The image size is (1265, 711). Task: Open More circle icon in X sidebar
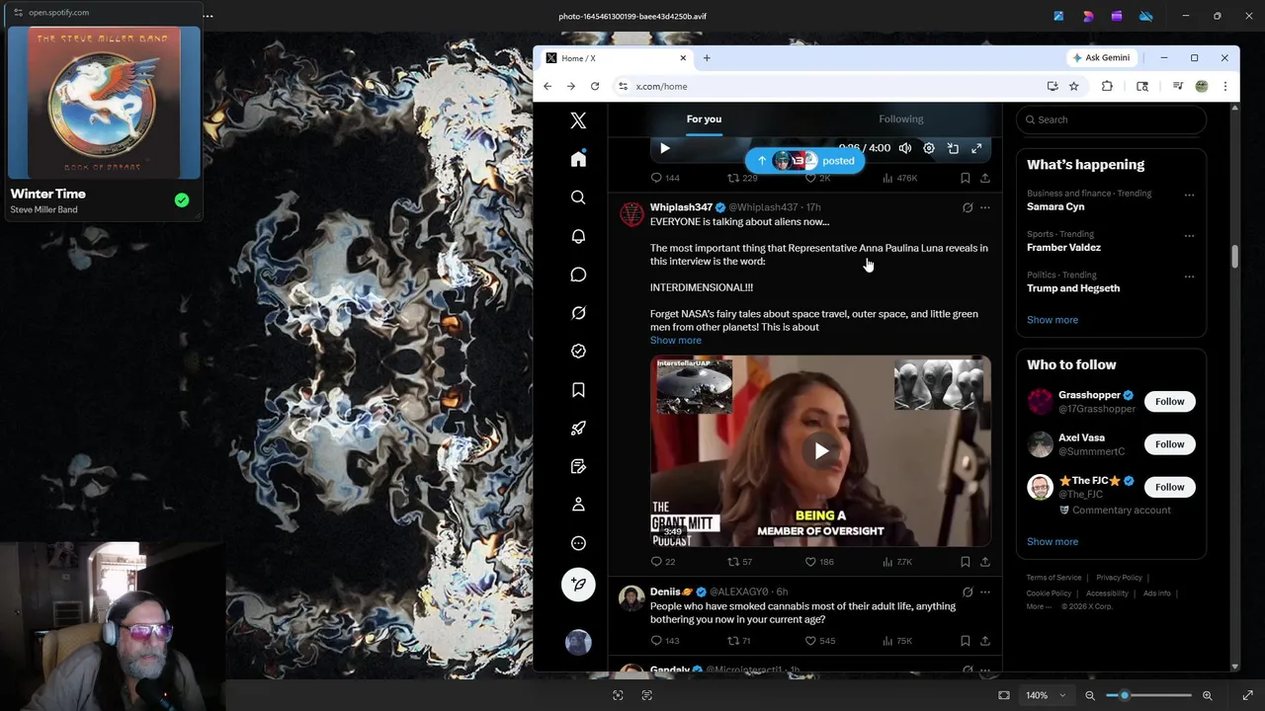pyautogui.click(x=578, y=543)
